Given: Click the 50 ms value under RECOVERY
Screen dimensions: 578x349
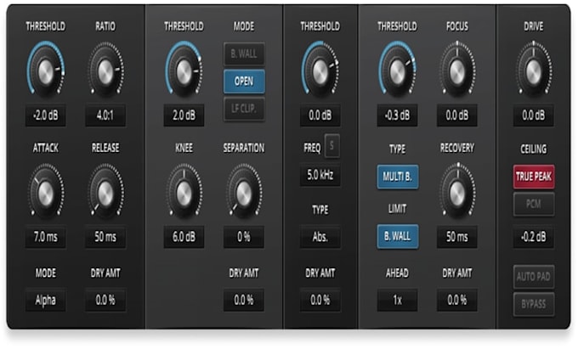Looking at the screenshot, I should (457, 237).
